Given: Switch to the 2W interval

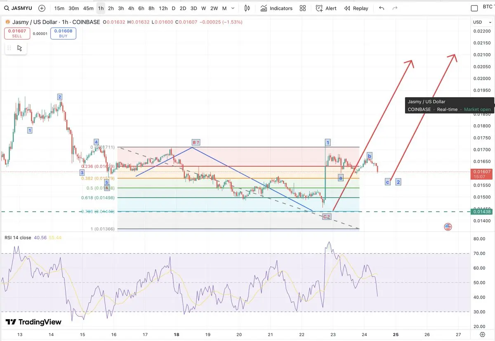Looking at the screenshot, I should pyautogui.click(x=214, y=8).
